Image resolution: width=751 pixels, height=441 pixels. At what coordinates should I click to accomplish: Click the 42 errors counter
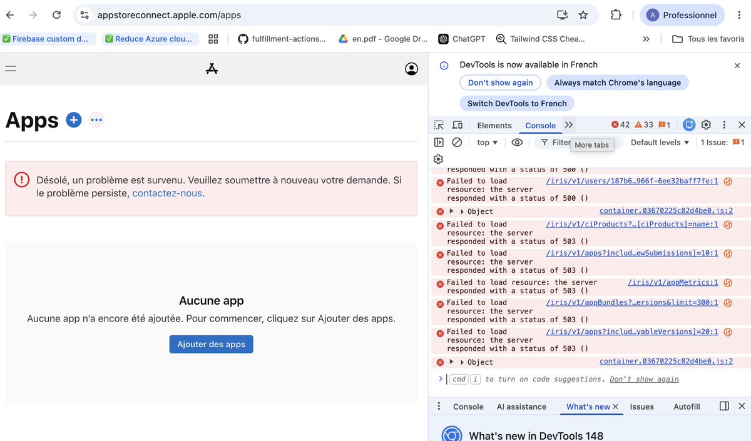pyautogui.click(x=621, y=125)
